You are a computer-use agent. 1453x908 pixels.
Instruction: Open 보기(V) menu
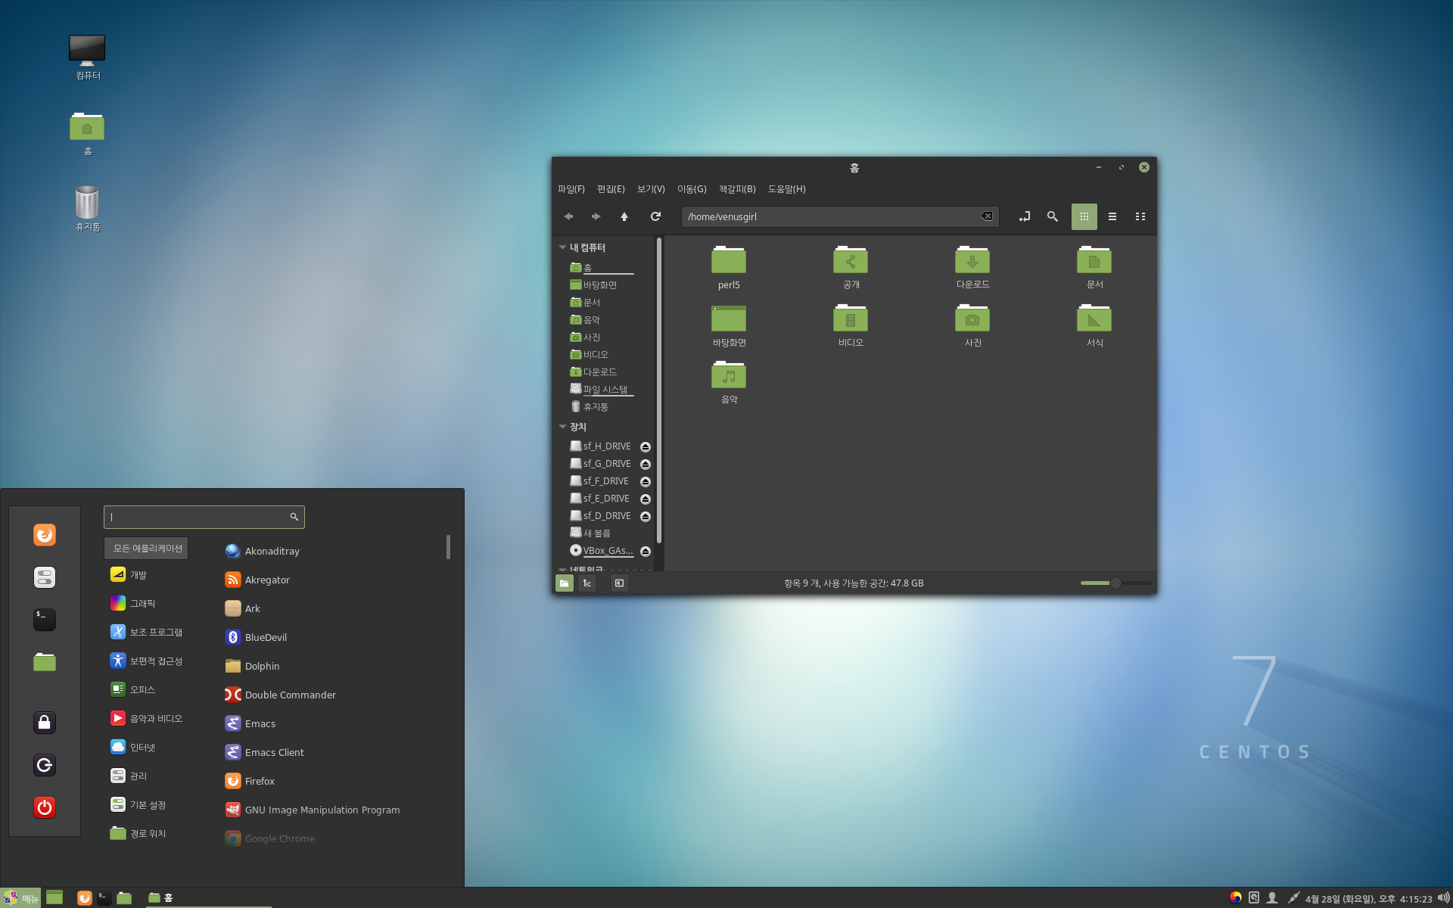651,189
